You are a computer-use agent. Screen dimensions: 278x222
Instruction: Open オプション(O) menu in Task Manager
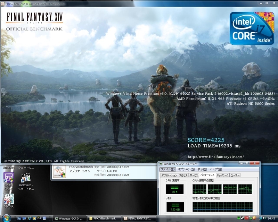click(186, 169)
